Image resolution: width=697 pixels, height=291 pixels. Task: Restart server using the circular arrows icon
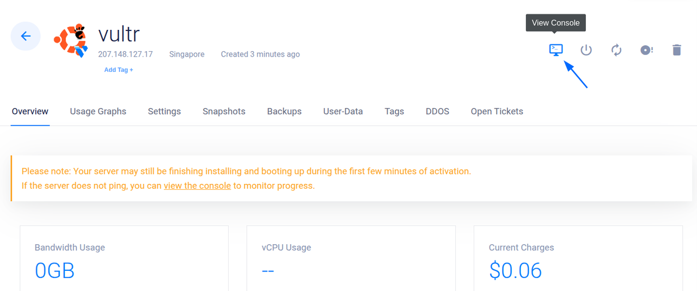tap(616, 50)
